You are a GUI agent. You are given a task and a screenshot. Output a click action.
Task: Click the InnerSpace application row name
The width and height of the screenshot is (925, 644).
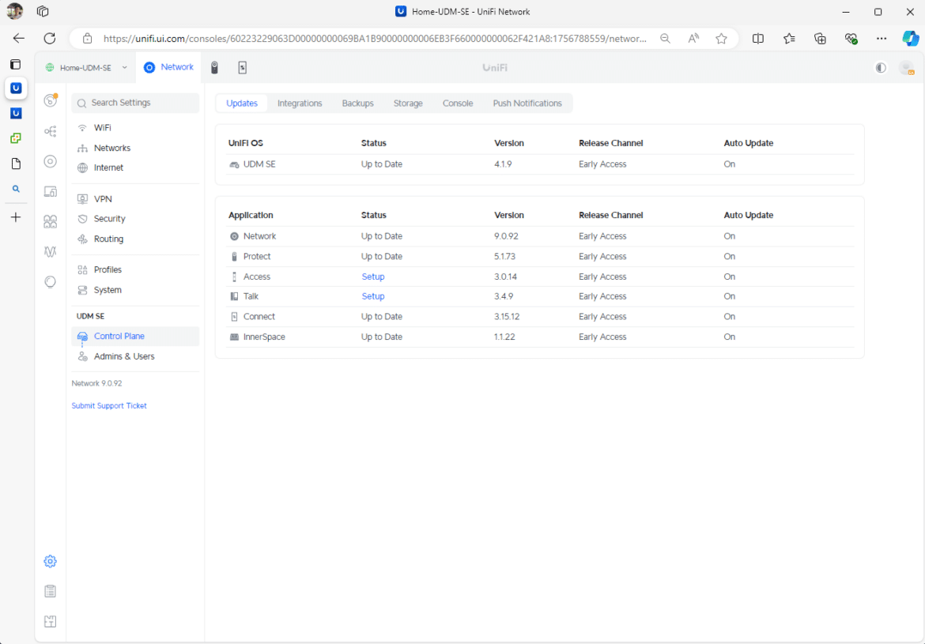point(264,337)
